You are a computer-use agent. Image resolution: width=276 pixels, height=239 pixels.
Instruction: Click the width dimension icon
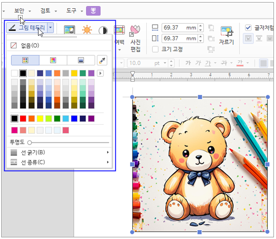155,28
